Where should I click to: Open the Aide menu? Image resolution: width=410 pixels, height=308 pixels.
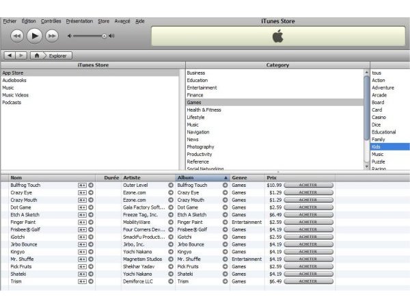140,21
